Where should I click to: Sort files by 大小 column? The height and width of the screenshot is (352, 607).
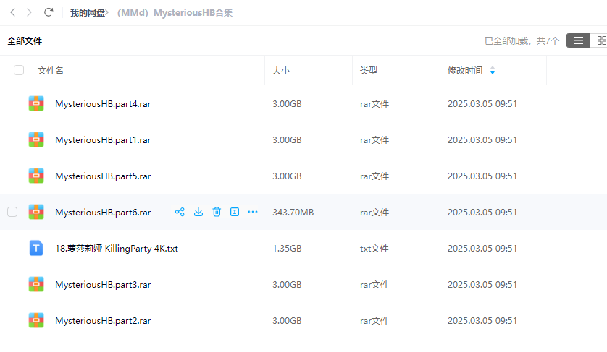(x=281, y=71)
